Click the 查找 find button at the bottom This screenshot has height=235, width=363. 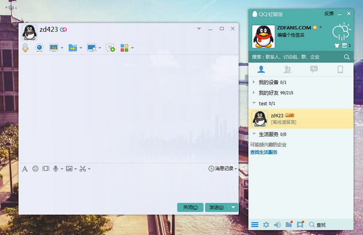(x=317, y=225)
